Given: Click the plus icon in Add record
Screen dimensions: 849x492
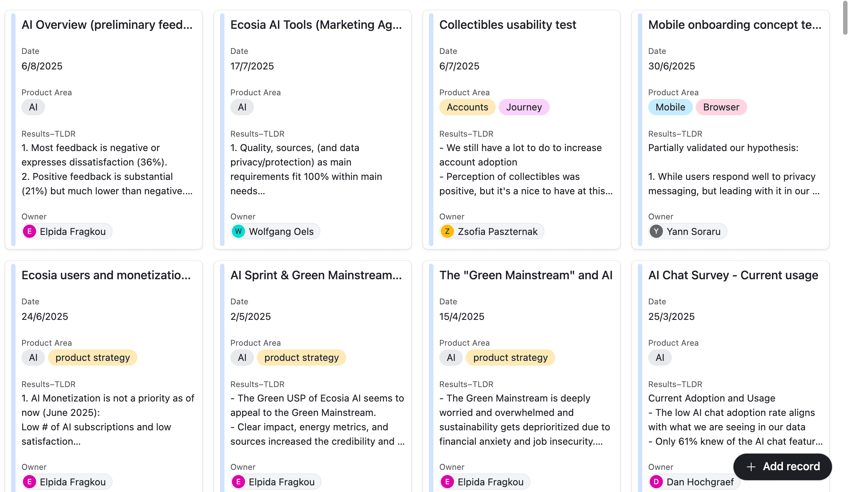Looking at the screenshot, I should click(751, 467).
